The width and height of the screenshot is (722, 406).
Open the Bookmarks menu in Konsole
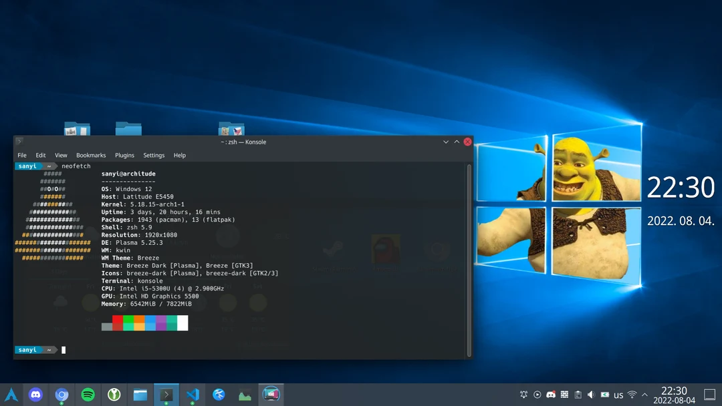91,155
